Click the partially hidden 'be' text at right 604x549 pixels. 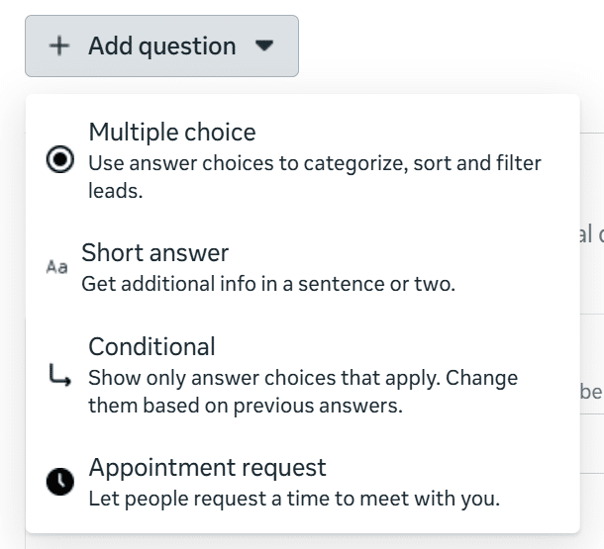click(591, 393)
